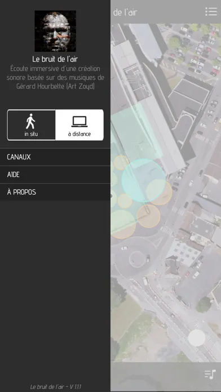221x392 pixels.
Task: Tap the large cyan sound zone circle
Action: [144, 180]
